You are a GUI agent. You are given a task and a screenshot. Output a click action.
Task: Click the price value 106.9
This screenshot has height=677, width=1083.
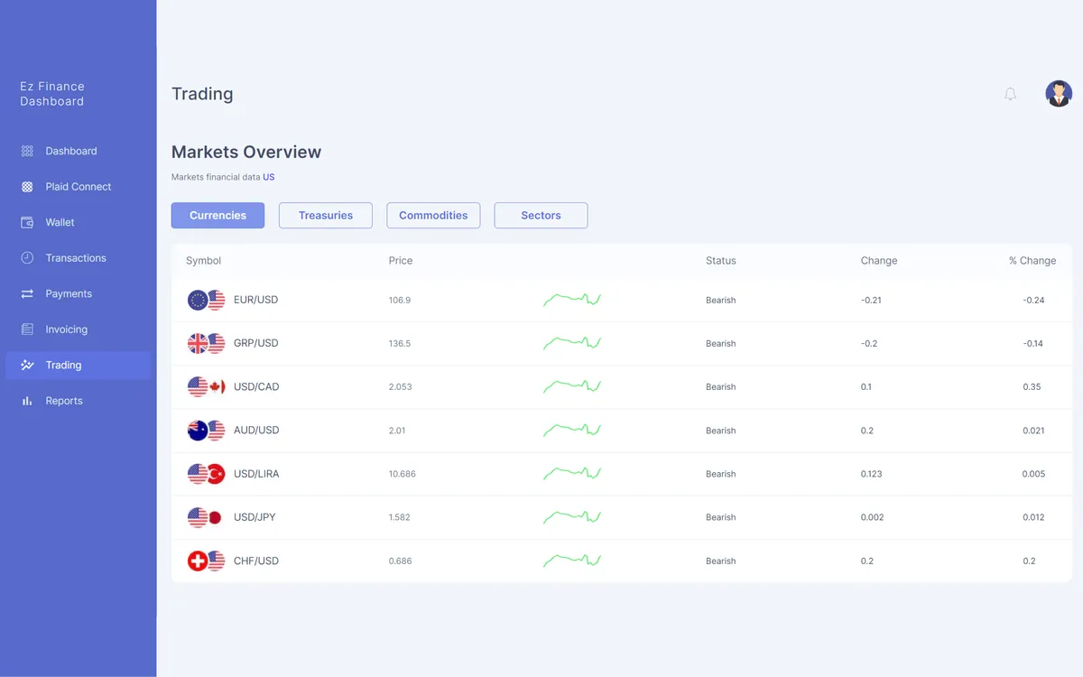pyautogui.click(x=400, y=300)
